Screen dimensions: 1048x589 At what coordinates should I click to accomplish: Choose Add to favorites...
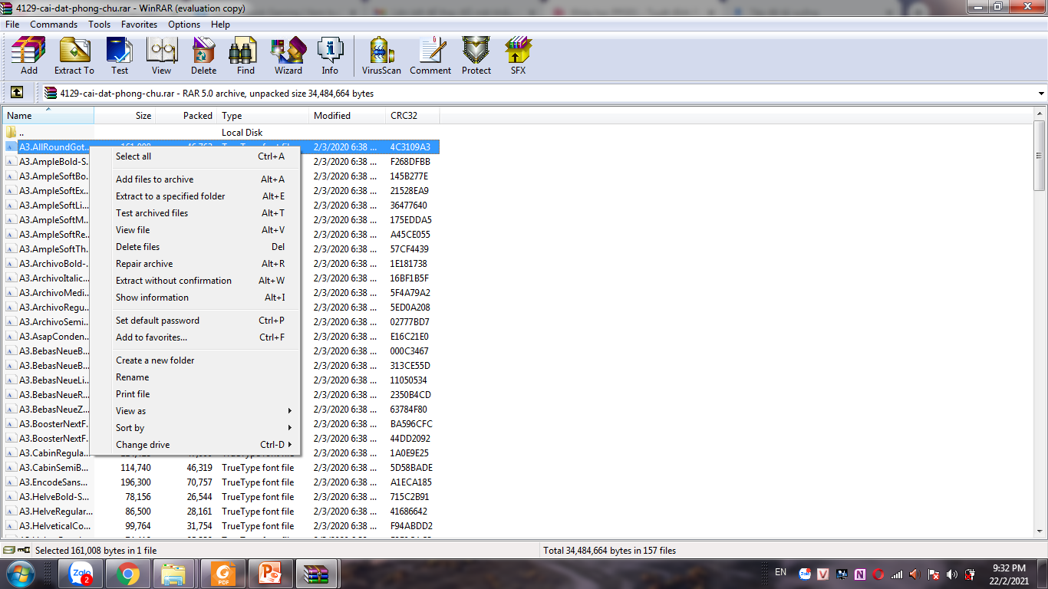click(194, 337)
